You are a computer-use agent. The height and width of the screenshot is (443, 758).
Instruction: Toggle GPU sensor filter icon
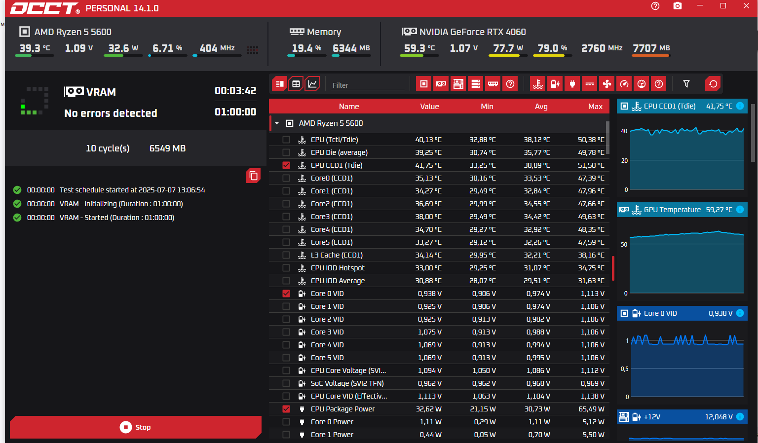pos(441,84)
